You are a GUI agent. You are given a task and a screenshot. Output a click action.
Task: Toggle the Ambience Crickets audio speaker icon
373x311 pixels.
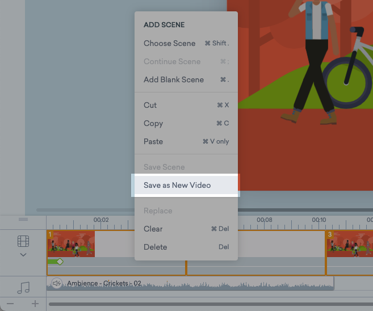pyautogui.click(x=57, y=283)
